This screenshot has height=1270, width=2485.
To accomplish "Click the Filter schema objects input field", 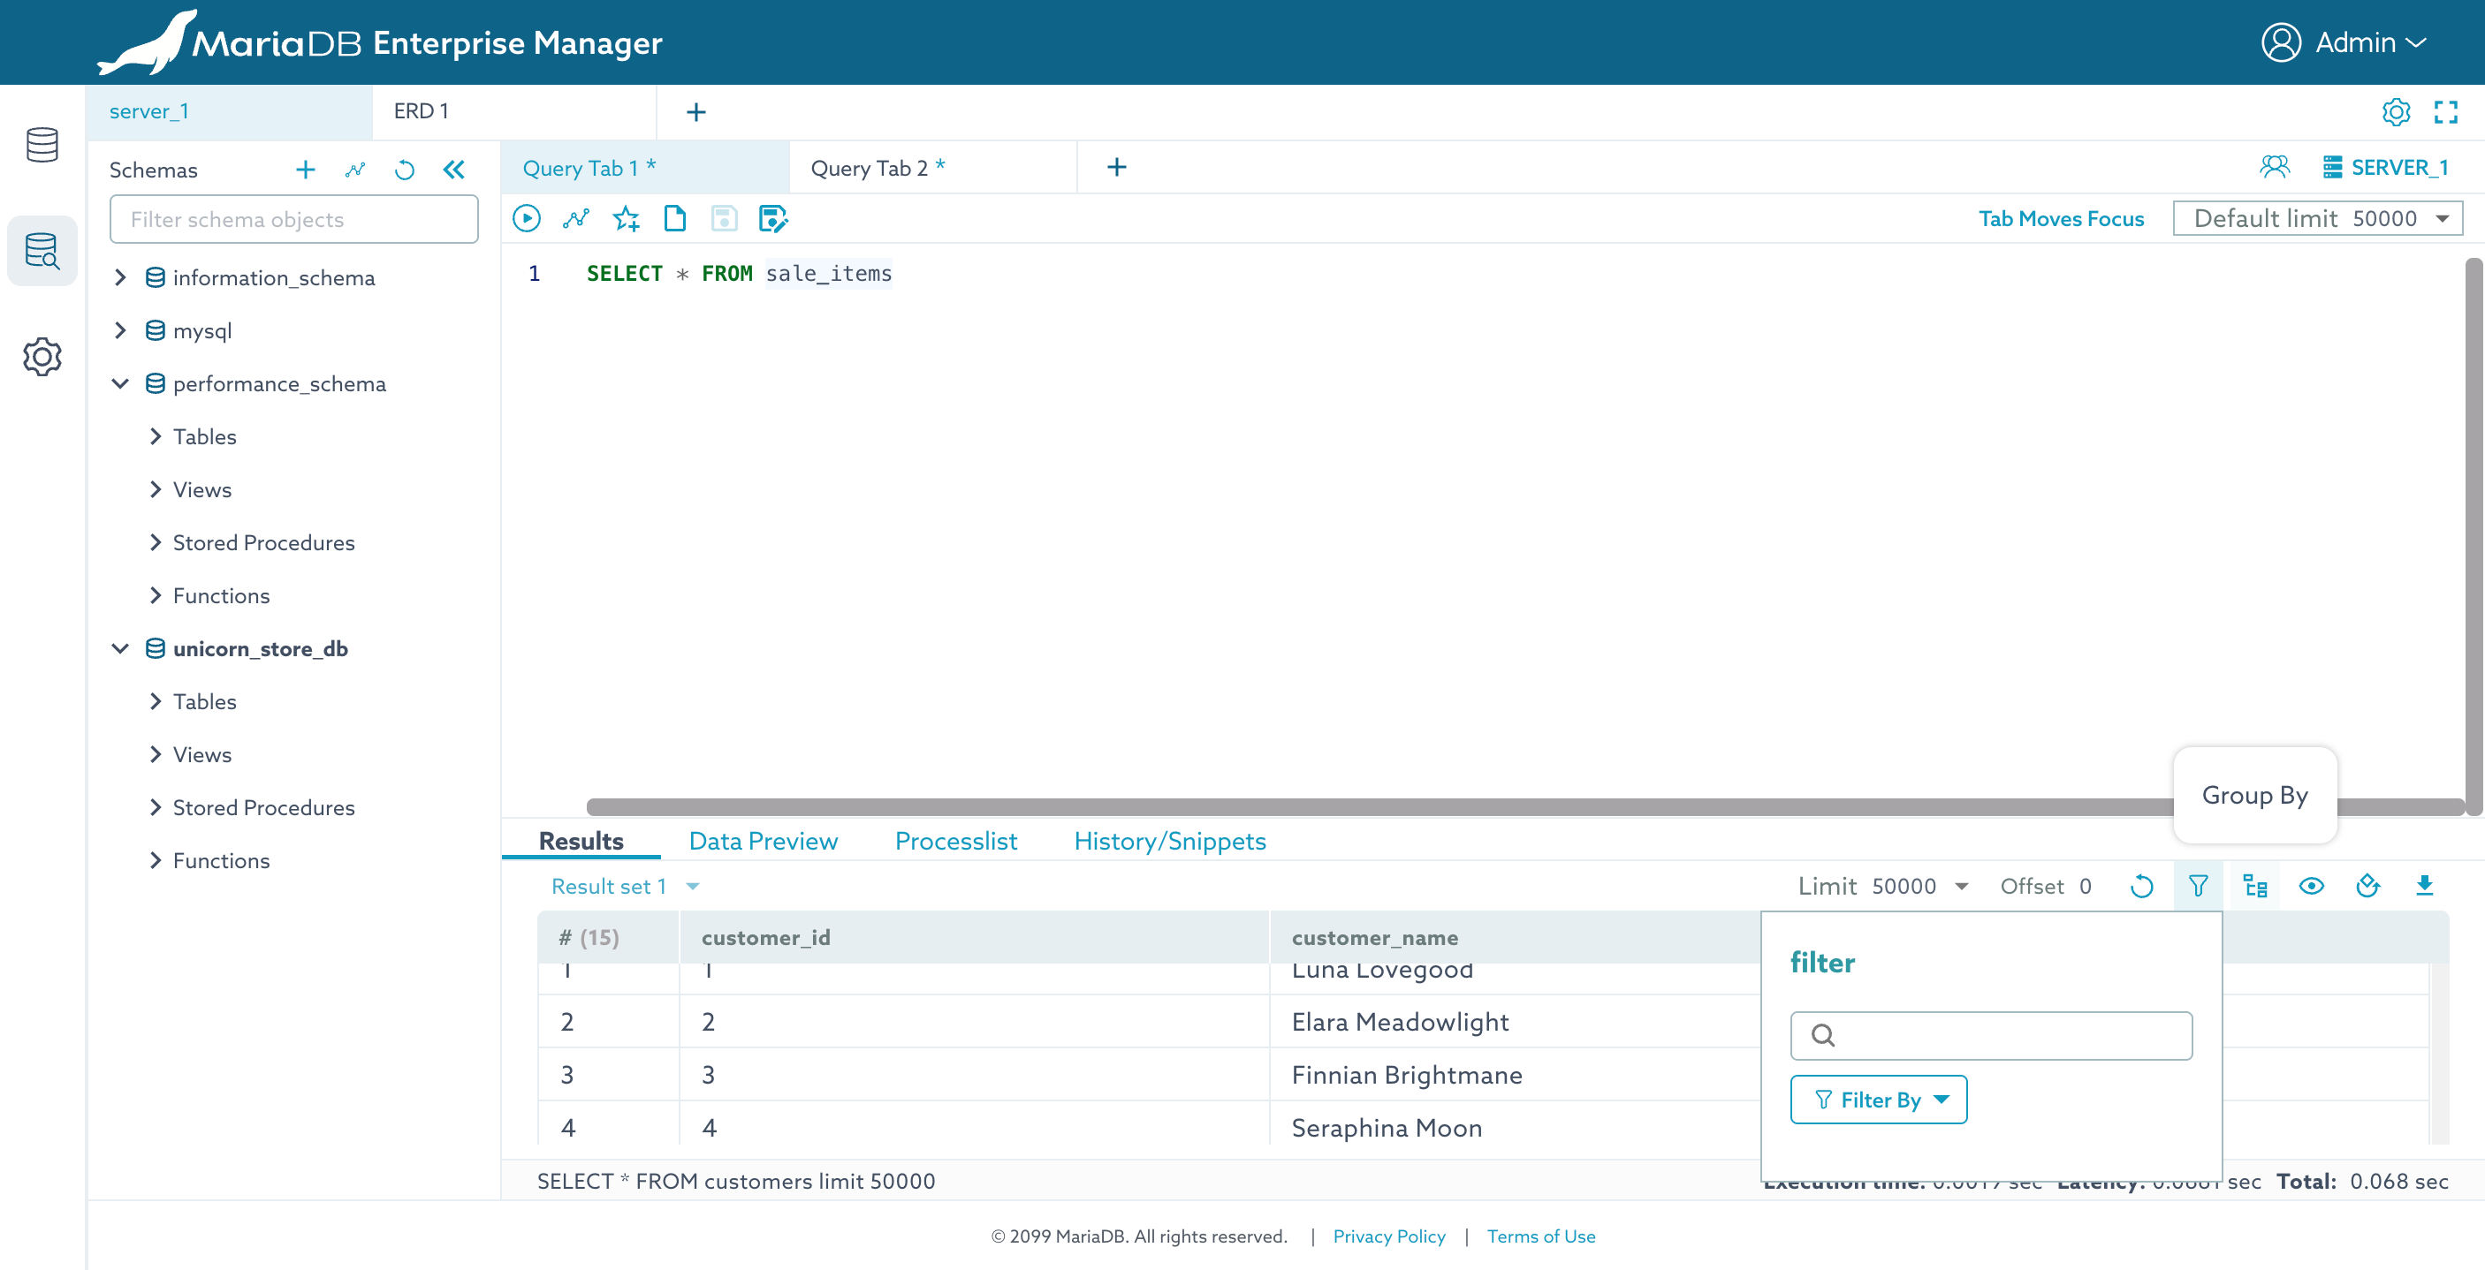I will click(x=293, y=220).
